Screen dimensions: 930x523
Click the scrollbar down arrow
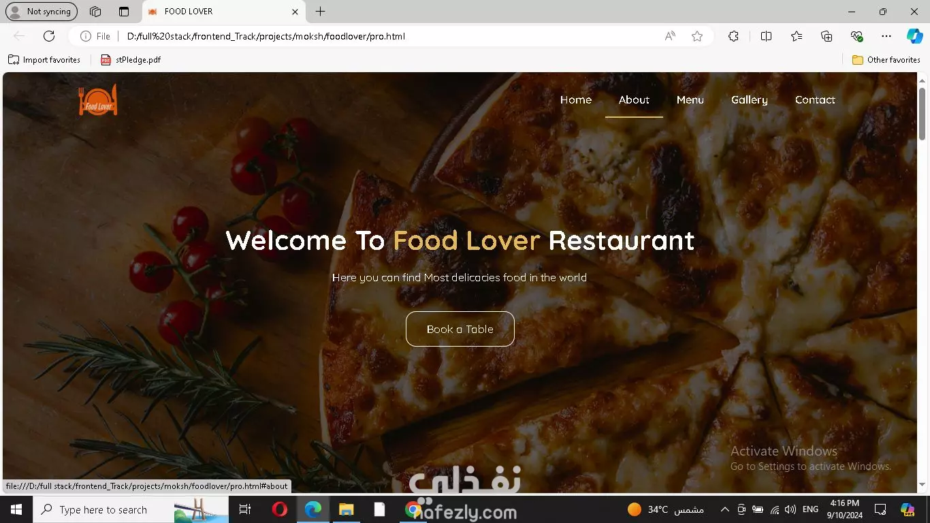click(923, 485)
